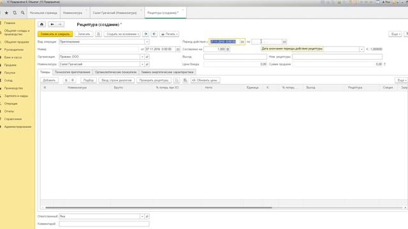
Task: Open the Номенклатура record via its open icon
Action: coord(147,64)
